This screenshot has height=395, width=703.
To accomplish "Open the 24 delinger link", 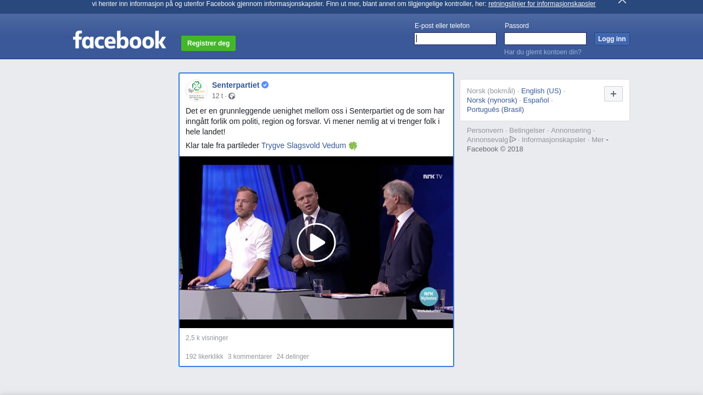I will (x=293, y=357).
